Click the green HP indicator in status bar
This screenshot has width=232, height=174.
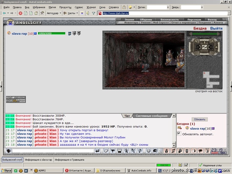[164, 165]
